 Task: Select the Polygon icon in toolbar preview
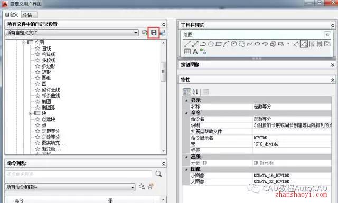click(x=211, y=44)
